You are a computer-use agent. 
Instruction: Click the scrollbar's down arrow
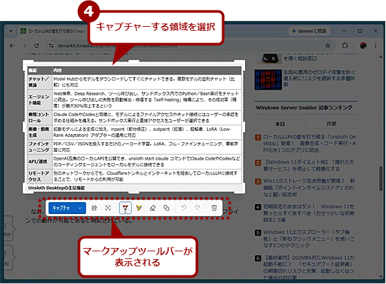pos(381,277)
